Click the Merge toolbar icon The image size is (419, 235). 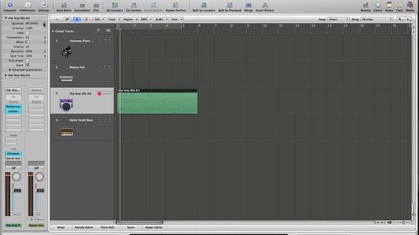coord(249,5)
